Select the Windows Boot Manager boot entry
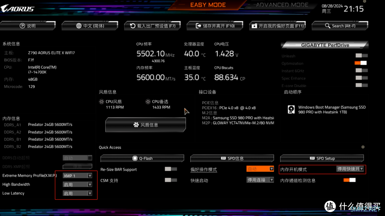 point(327,110)
